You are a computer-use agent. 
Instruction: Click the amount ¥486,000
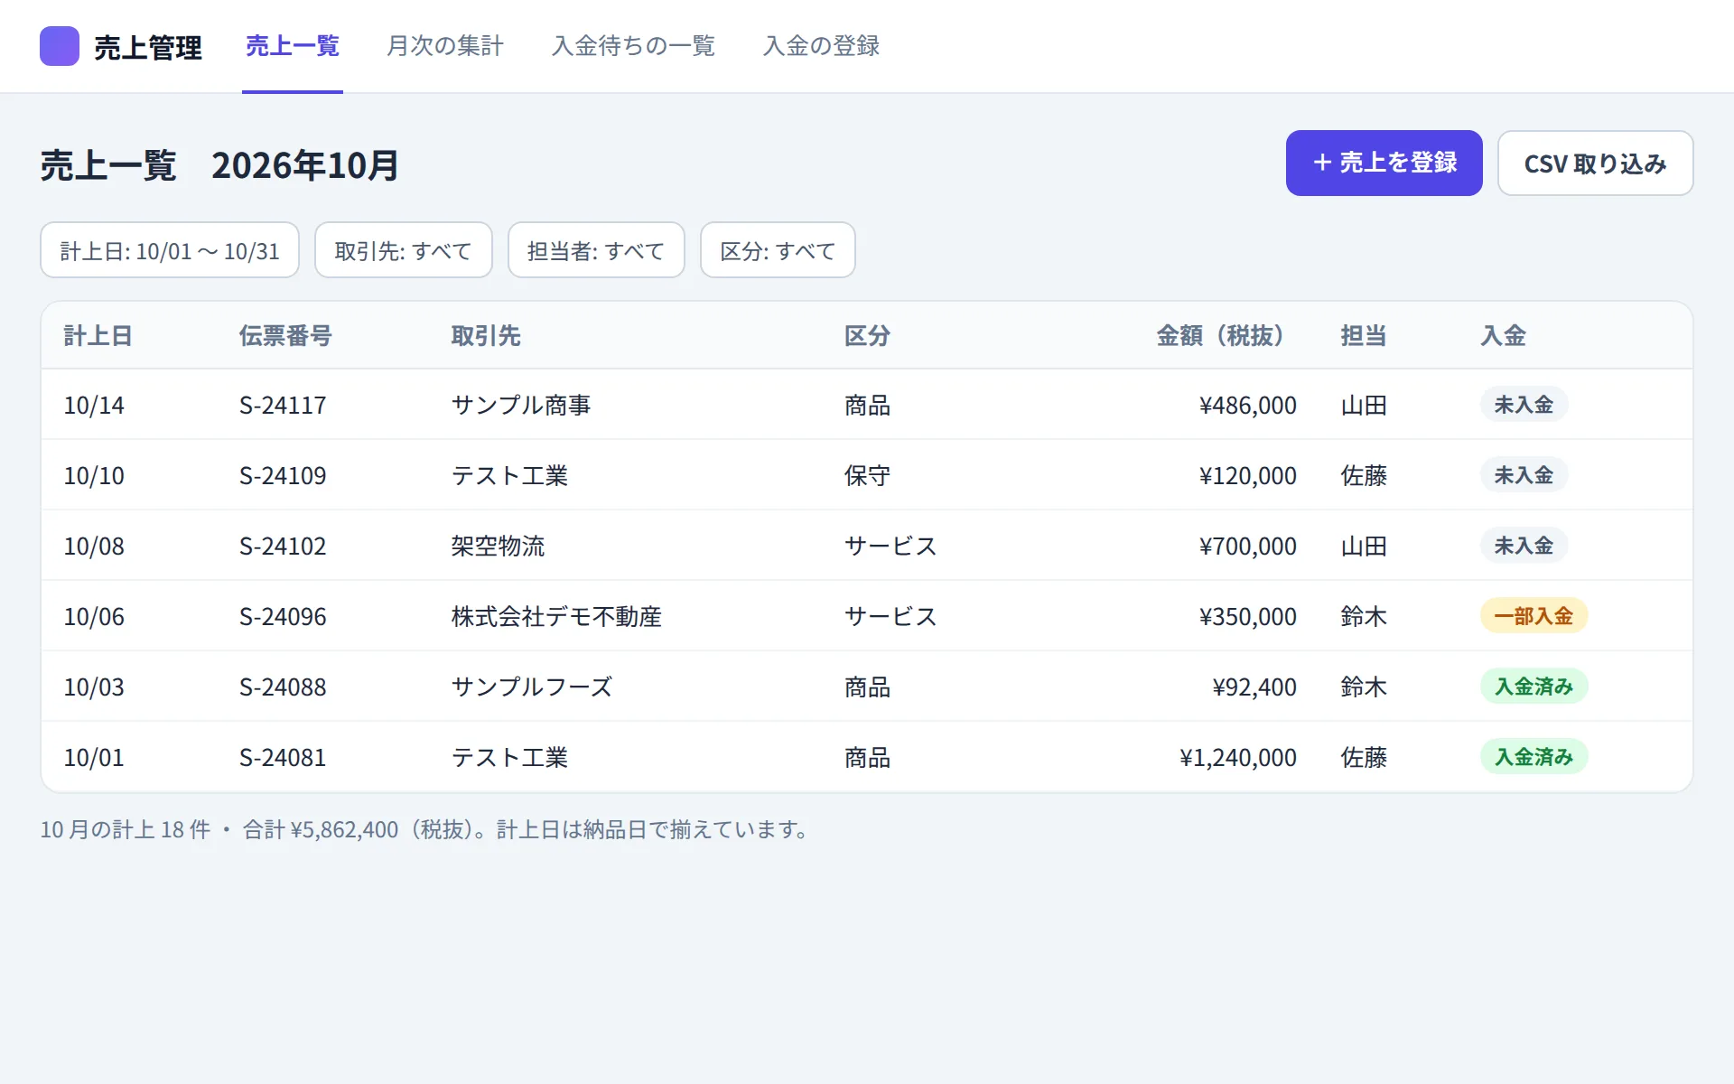(x=1247, y=405)
